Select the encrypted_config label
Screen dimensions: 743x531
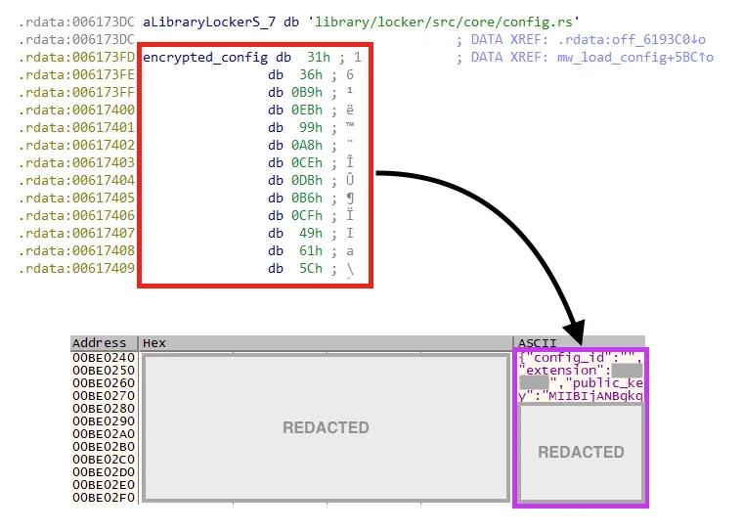coord(205,58)
